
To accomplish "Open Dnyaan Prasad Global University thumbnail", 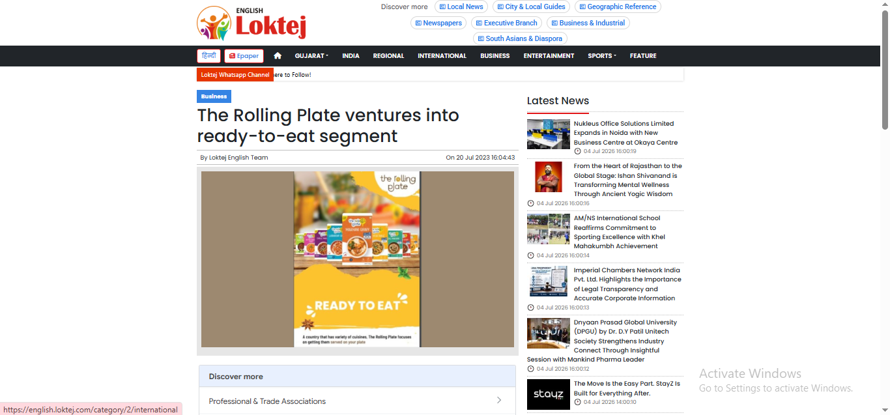I will 549,333.
